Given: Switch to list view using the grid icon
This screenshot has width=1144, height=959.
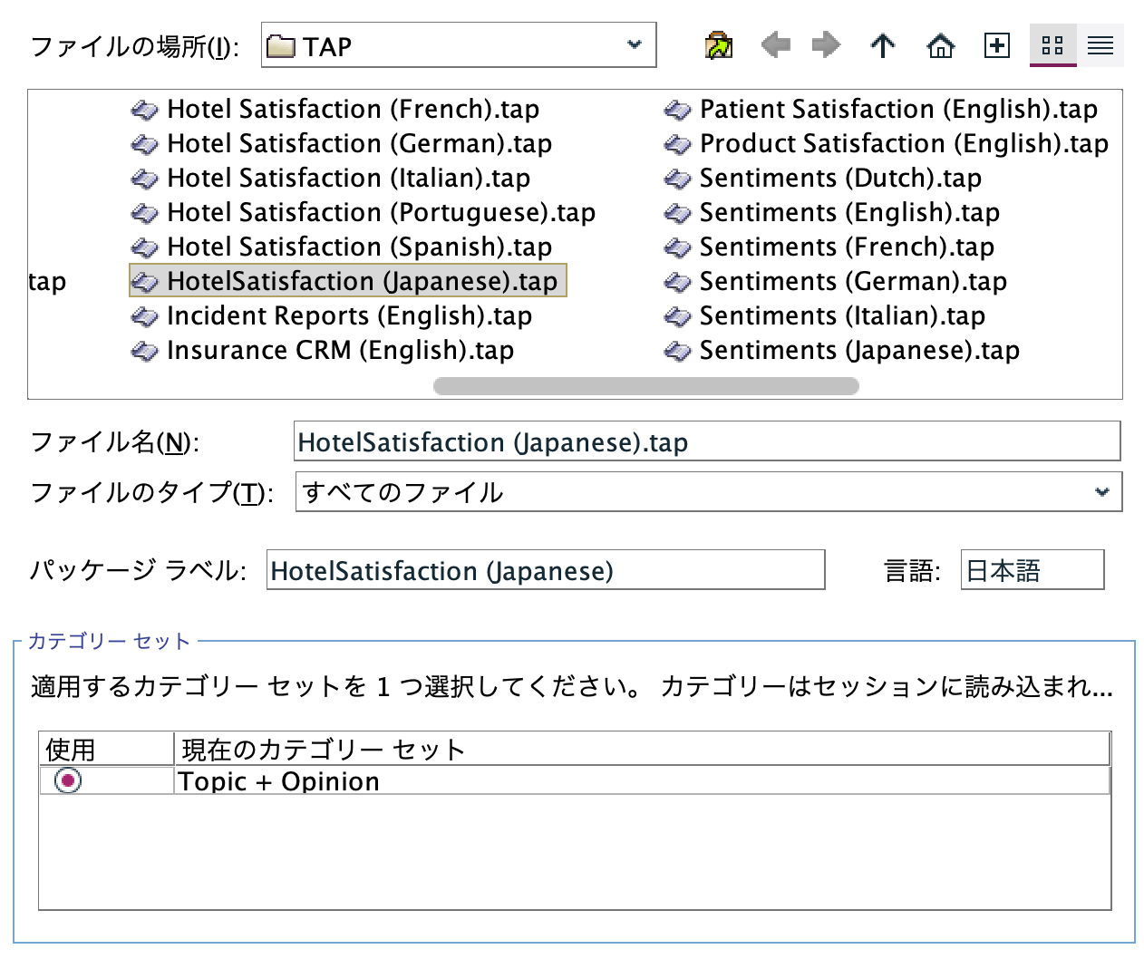Looking at the screenshot, I should point(1052,44).
